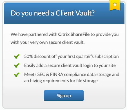Image resolution: width=127 pixels, height=110 pixels.
Task: Click the words 'Do you need' in the blue header
Action: tap(30, 13)
